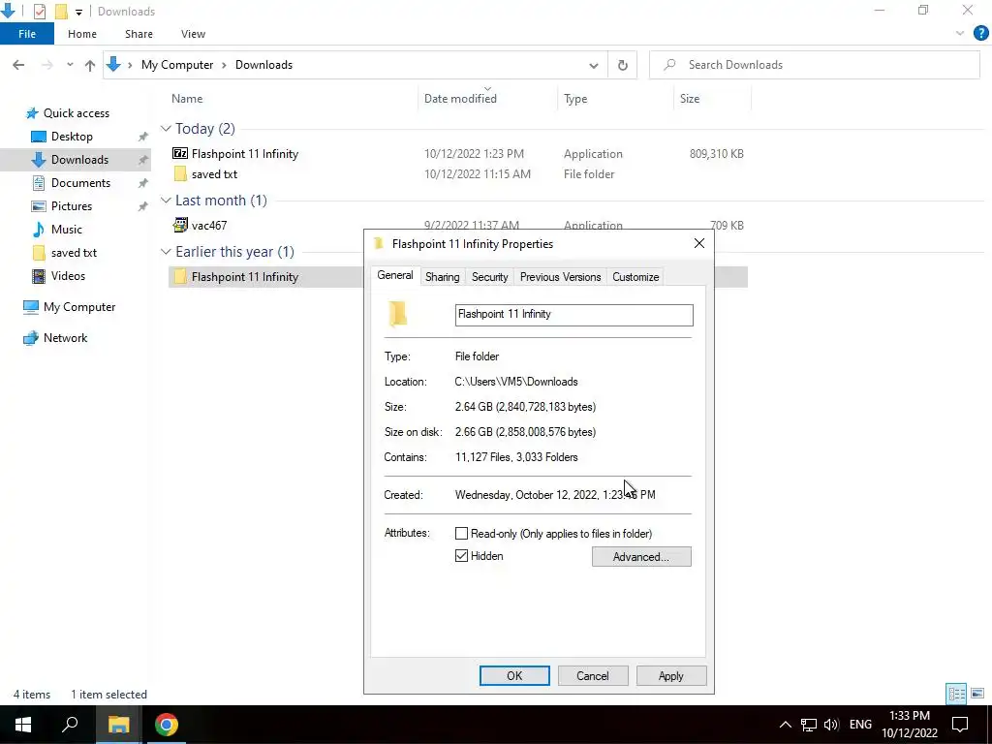This screenshot has height=744, width=992.
Task: Open the volume control in tray
Action: pyautogui.click(x=831, y=725)
